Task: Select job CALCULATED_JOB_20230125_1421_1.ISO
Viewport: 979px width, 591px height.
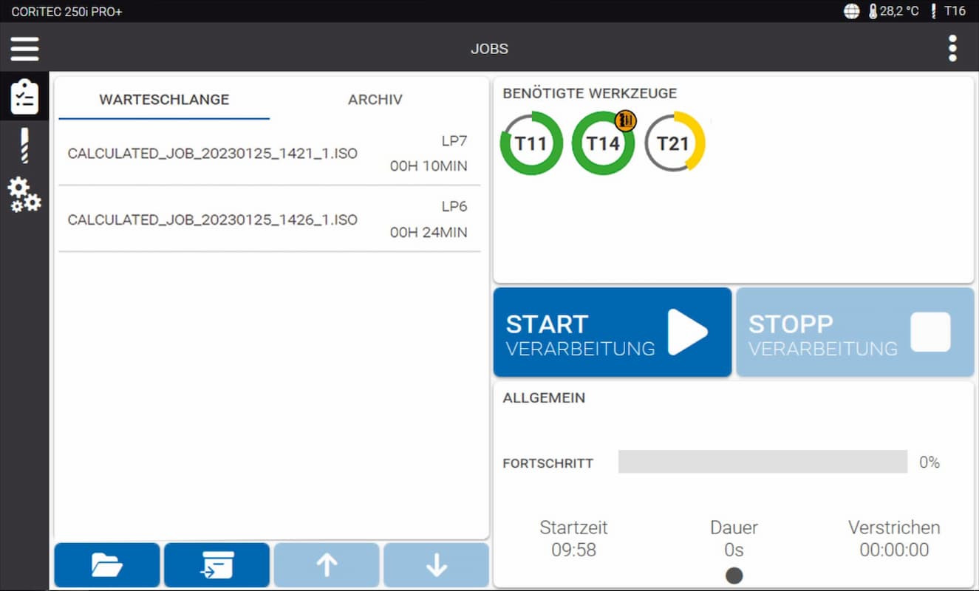Action: click(x=270, y=153)
